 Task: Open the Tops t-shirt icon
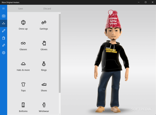(23, 84)
